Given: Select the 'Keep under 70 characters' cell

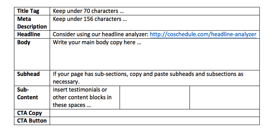Looking at the screenshot, I should point(155,11).
